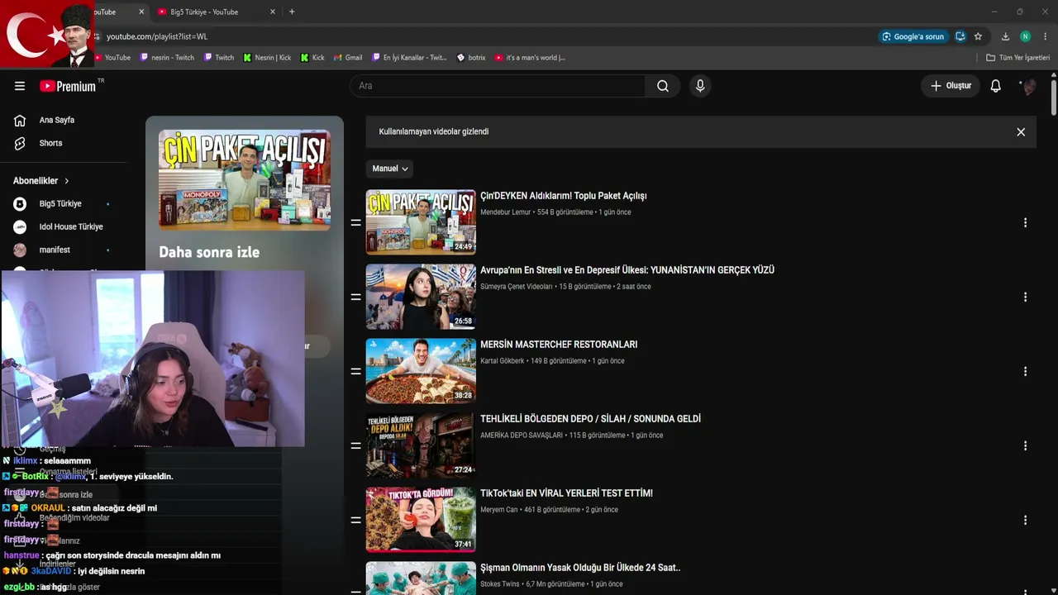1058x595 pixels.
Task: Open options for TEHLİKELİ BÖLGEDEN DEPO video
Action: coord(1025,445)
